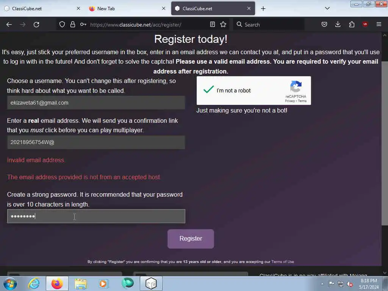Bookmark this page with the star
388x291 pixels.
tap(223, 24)
